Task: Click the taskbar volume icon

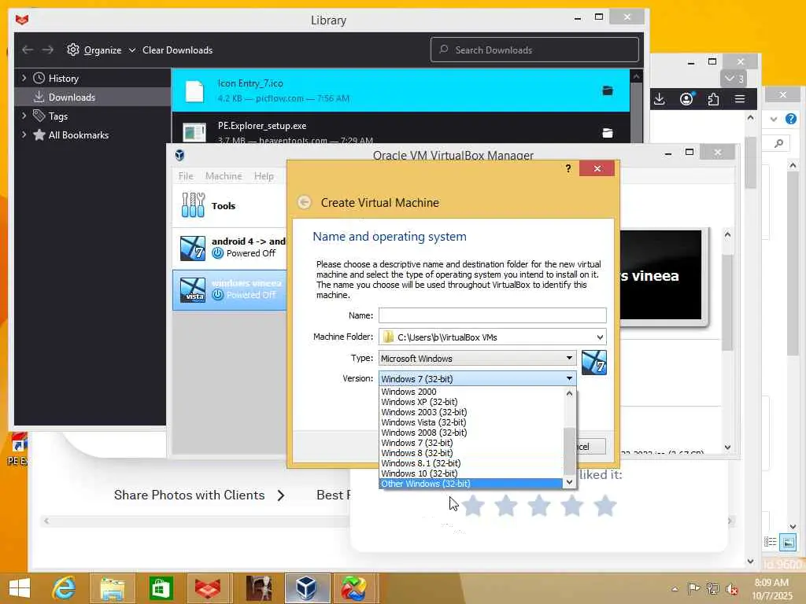Action: [x=731, y=588]
